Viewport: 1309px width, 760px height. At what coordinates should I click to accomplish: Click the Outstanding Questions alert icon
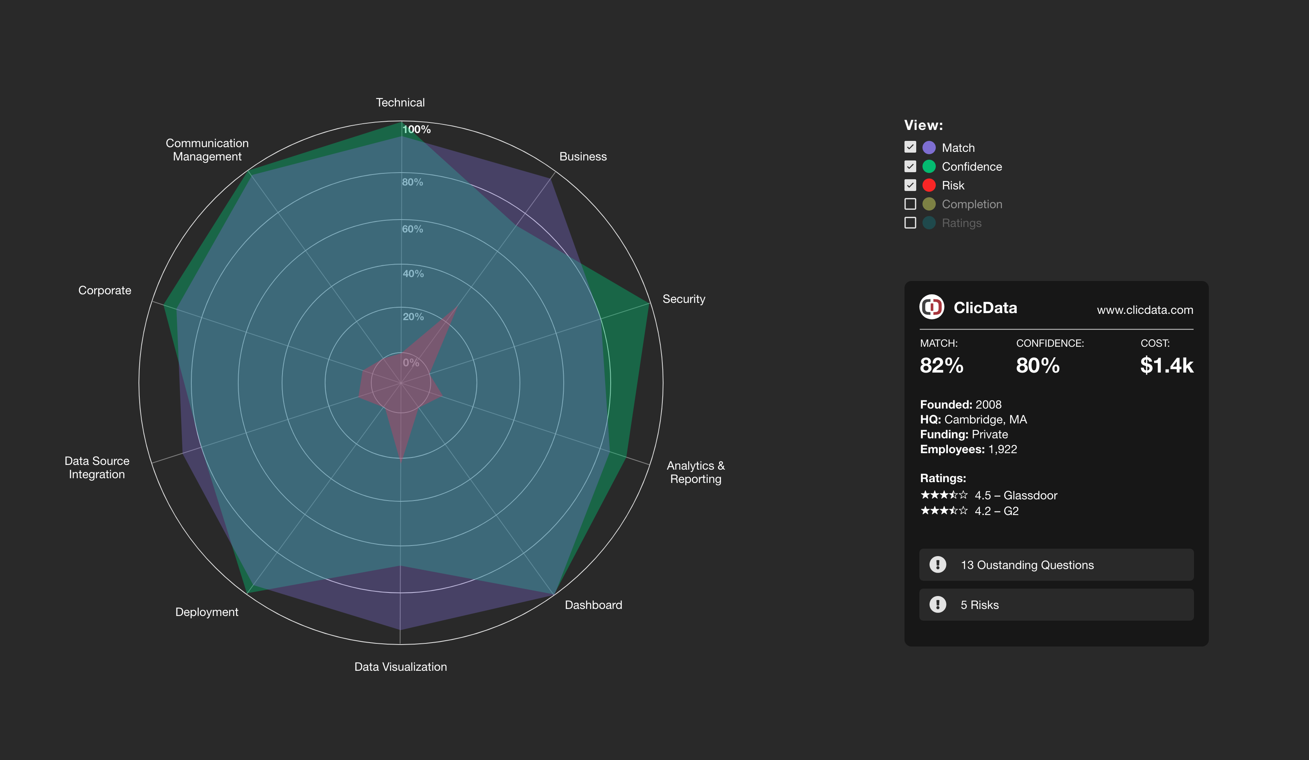click(938, 564)
